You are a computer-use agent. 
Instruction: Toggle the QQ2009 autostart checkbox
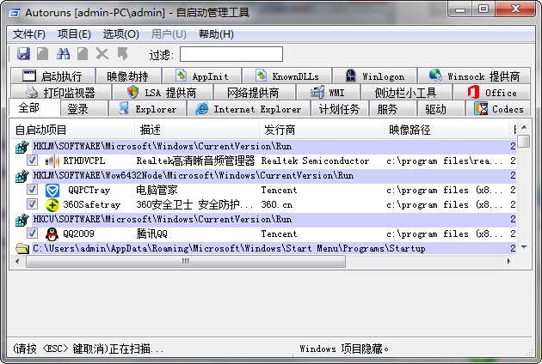coord(33,234)
